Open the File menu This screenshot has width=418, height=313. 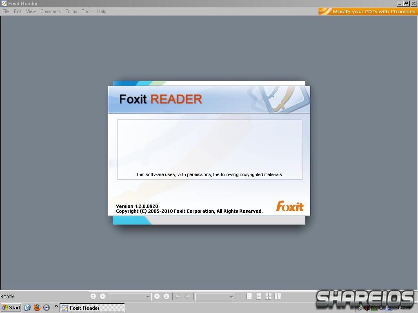click(x=6, y=11)
